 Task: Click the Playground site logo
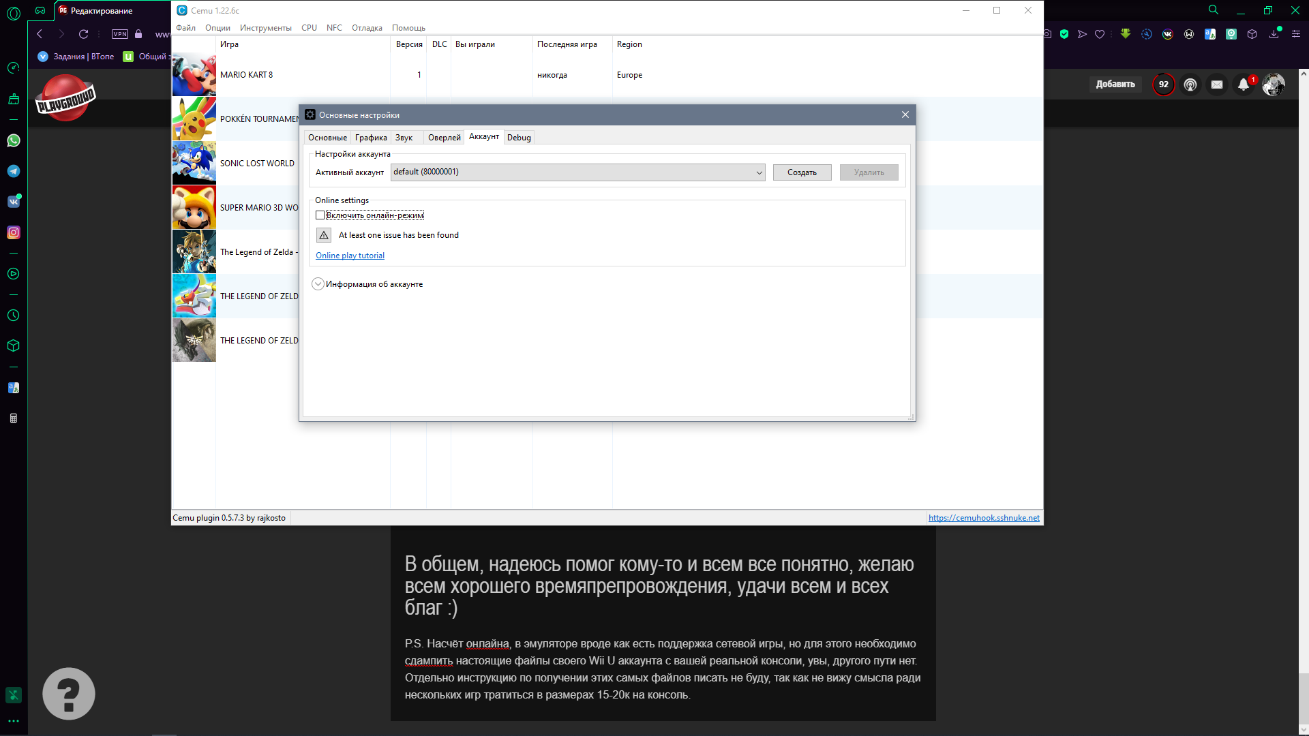click(65, 98)
